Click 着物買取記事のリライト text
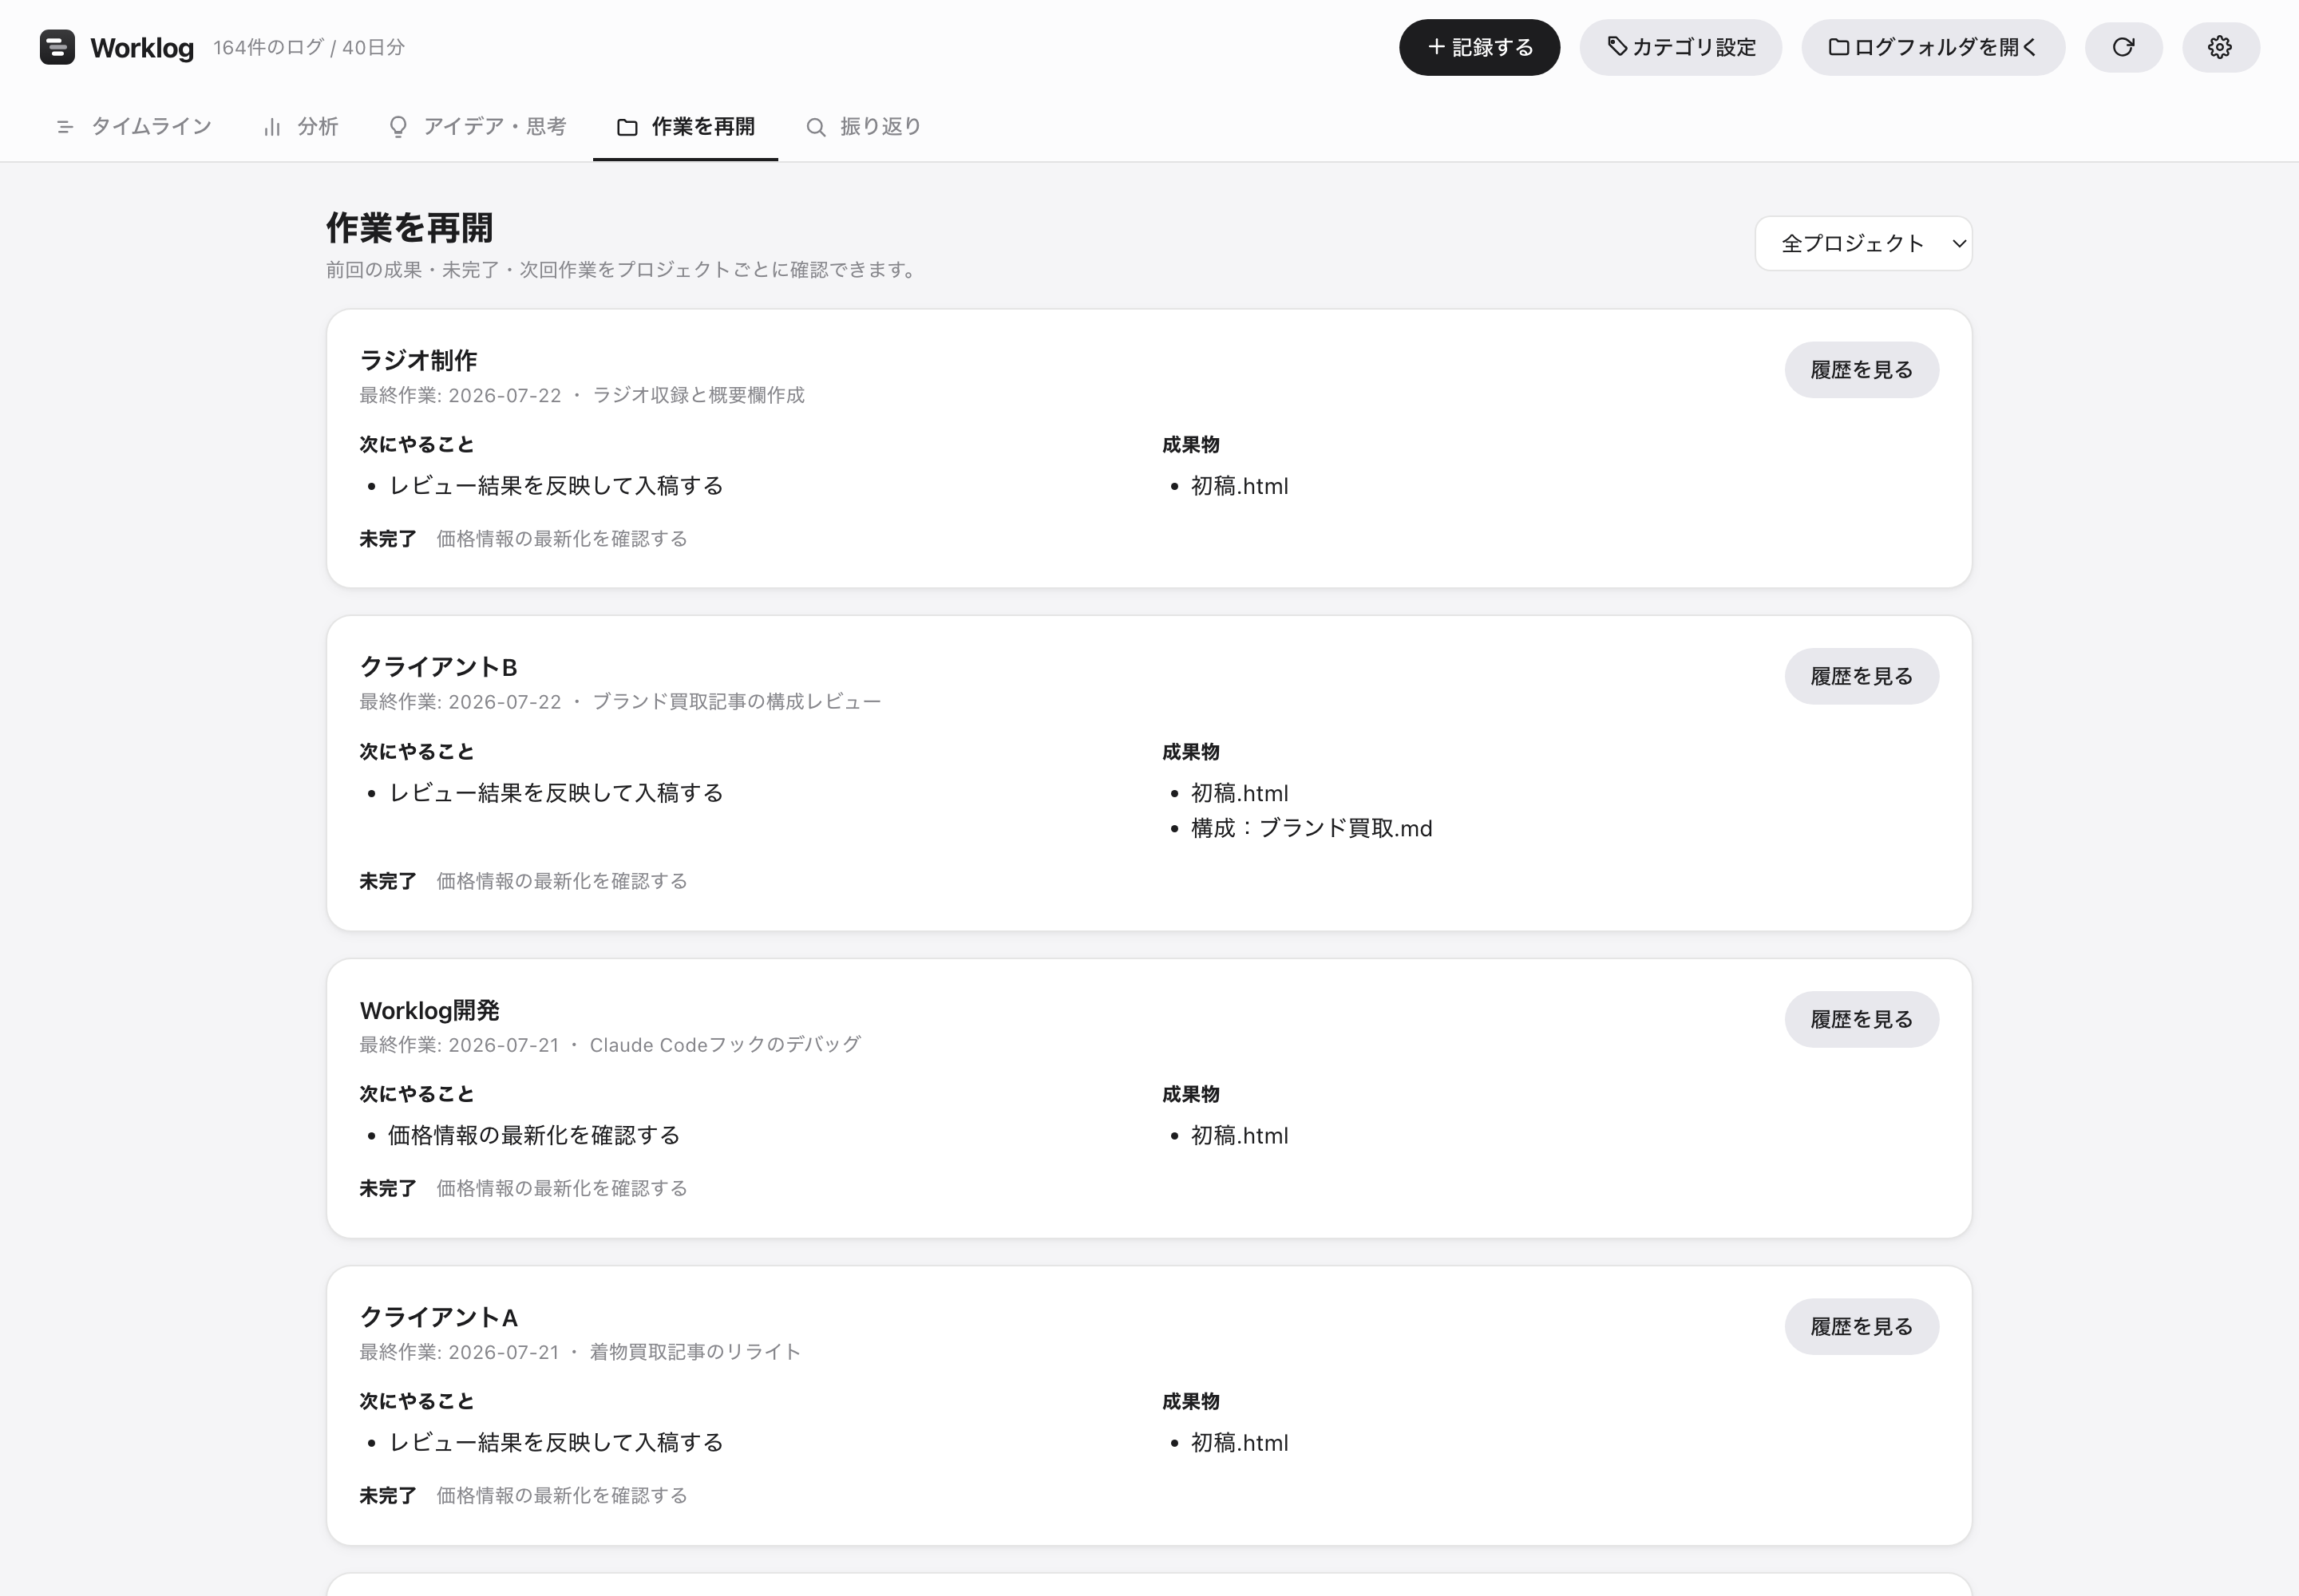The image size is (2299, 1596). [x=695, y=1352]
